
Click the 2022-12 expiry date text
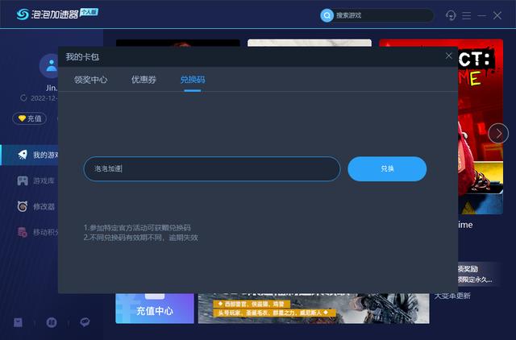point(44,98)
